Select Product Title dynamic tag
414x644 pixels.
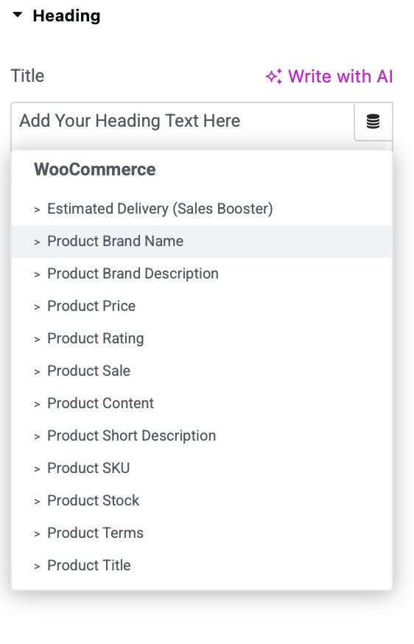202,566
